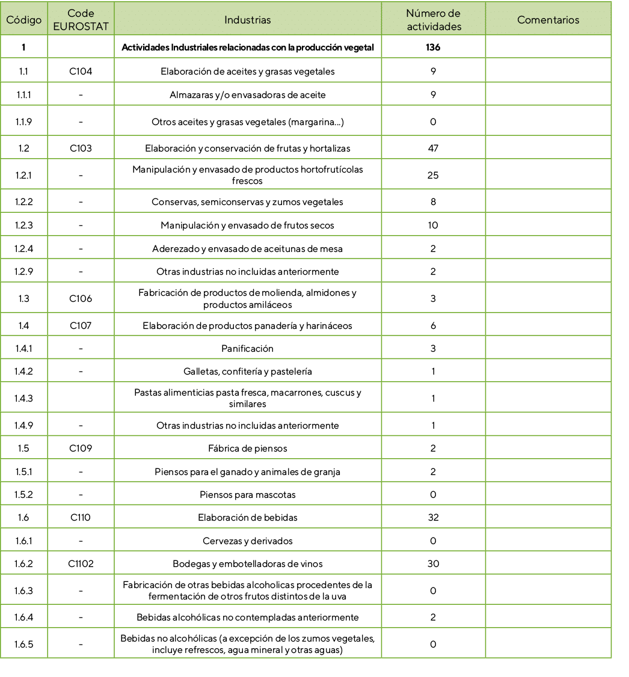Select the Panificación industry cell
Image resolution: width=629 pixels, height=677 pixels.
click(247, 349)
